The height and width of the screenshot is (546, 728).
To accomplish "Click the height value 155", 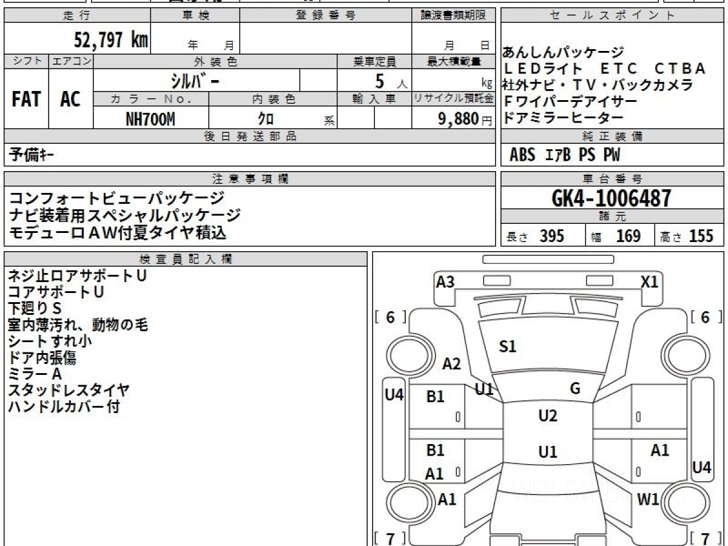I will [701, 236].
